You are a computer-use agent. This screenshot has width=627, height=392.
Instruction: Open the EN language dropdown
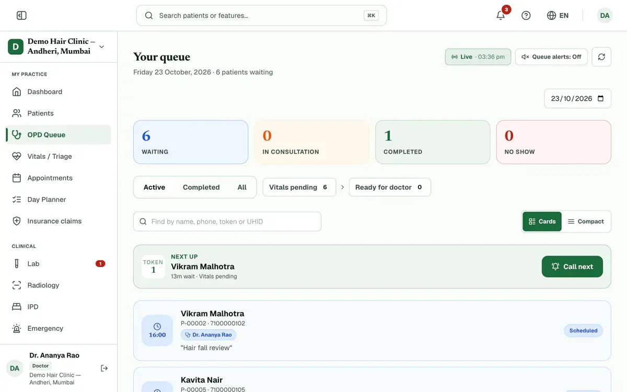(558, 16)
